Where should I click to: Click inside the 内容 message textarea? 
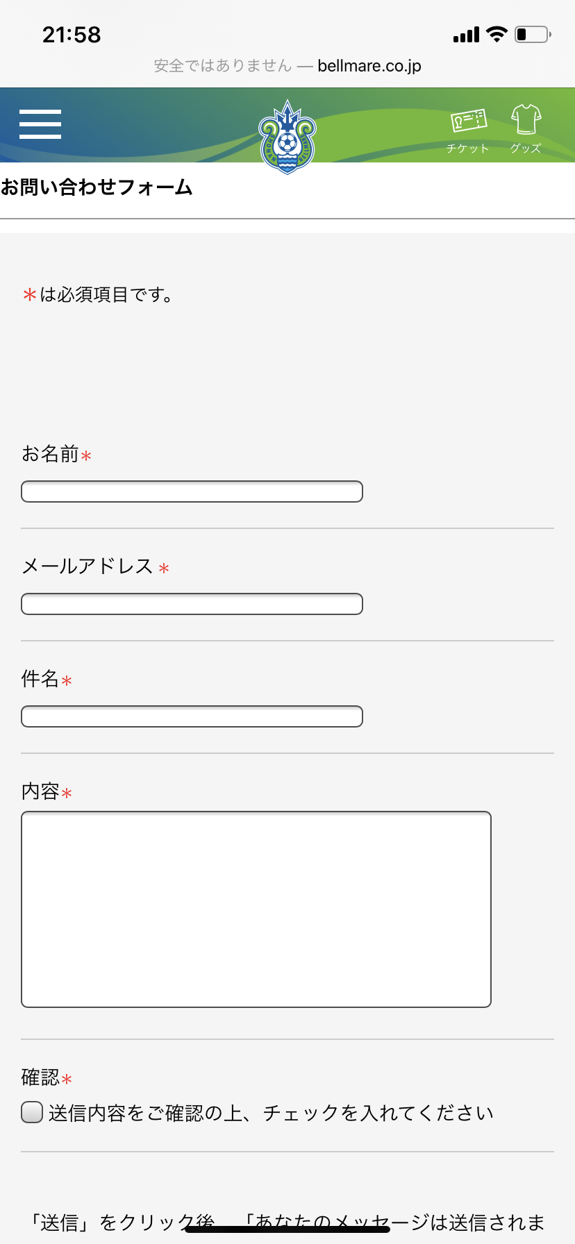256,909
